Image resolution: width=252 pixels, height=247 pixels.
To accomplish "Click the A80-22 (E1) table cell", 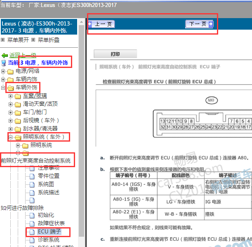I will pyautogui.click(x=134, y=214).
